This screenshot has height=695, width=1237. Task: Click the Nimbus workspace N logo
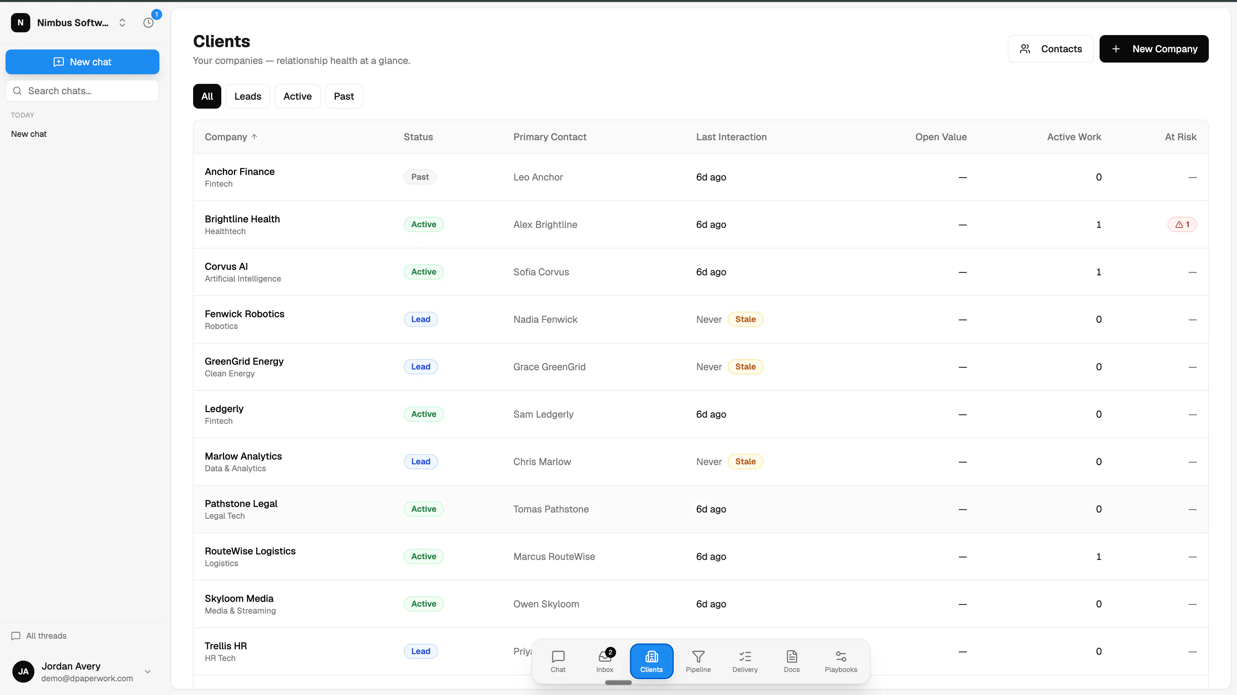click(21, 23)
